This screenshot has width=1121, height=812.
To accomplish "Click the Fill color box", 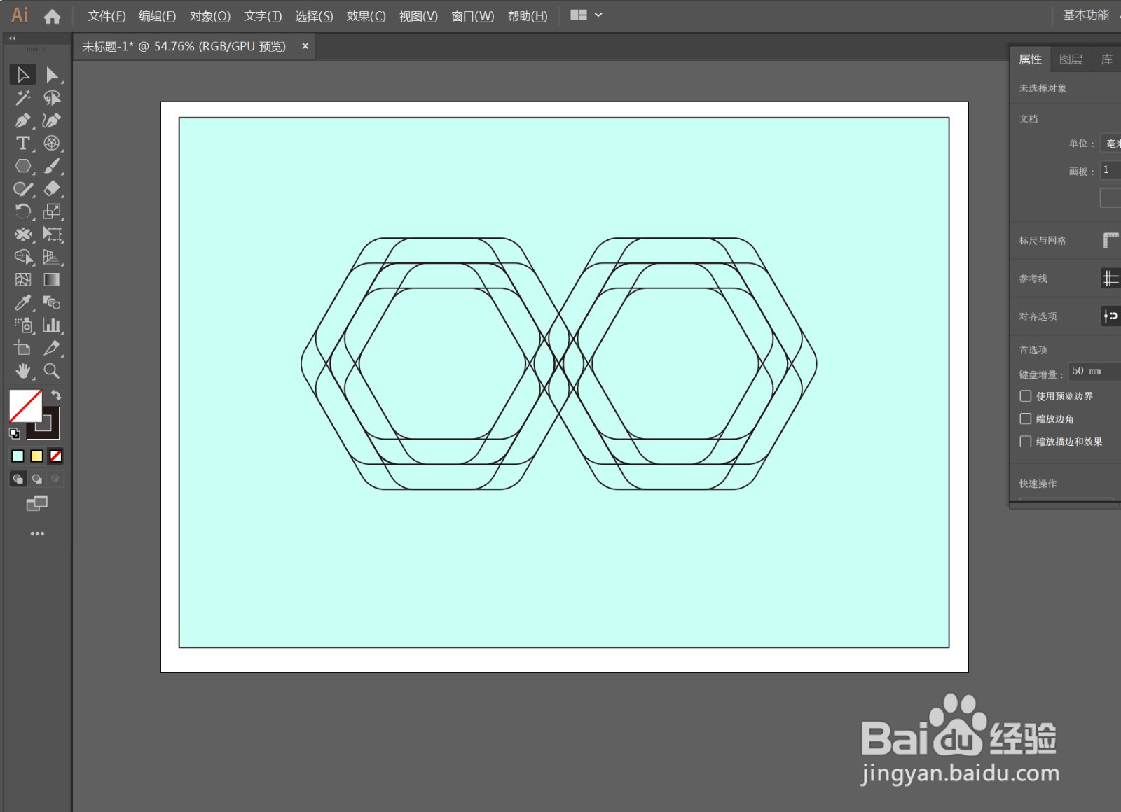I will coord(25,406).
